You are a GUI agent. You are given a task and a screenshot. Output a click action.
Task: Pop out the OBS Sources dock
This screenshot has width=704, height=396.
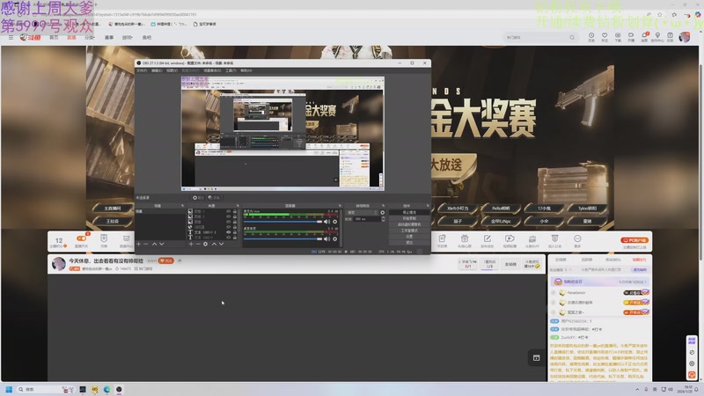pos(238,206)
